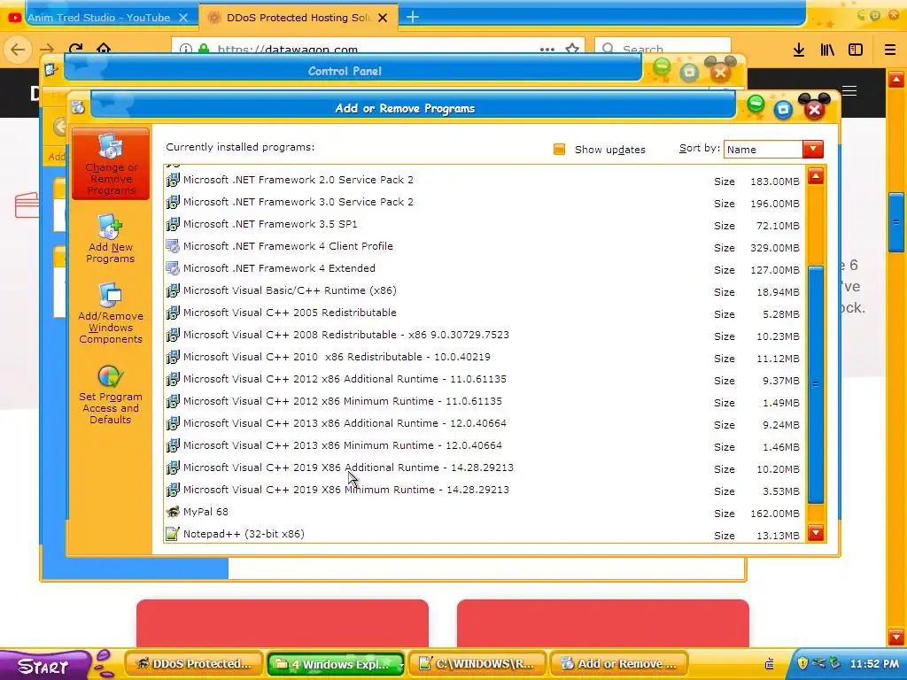Open browser Library icon

coord(827,50)
